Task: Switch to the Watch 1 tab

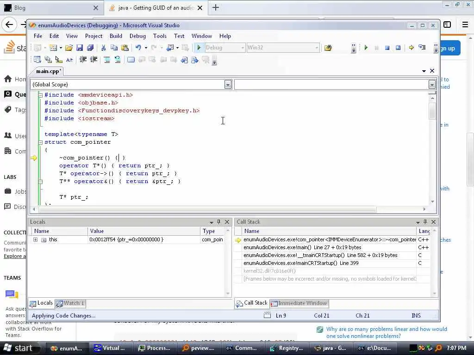Action: tap(71, 303)
